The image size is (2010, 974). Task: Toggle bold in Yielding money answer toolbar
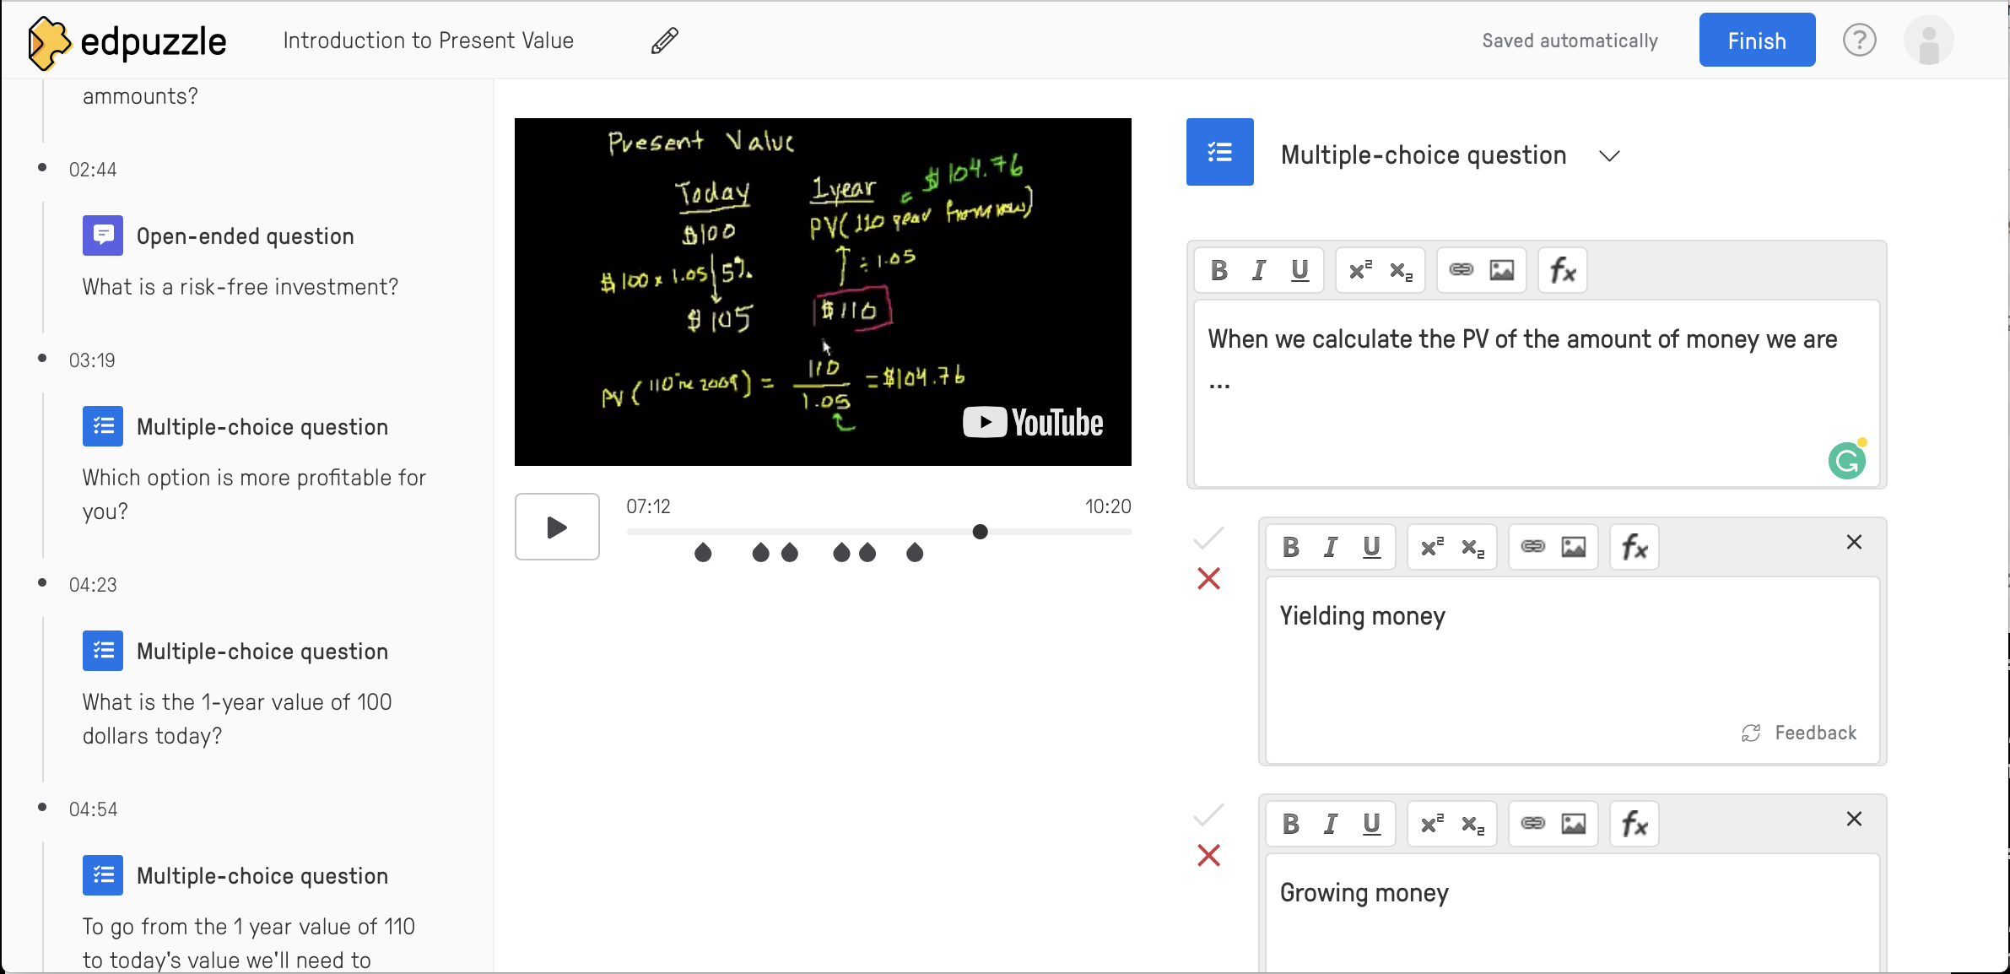(x=1290, y=547)
